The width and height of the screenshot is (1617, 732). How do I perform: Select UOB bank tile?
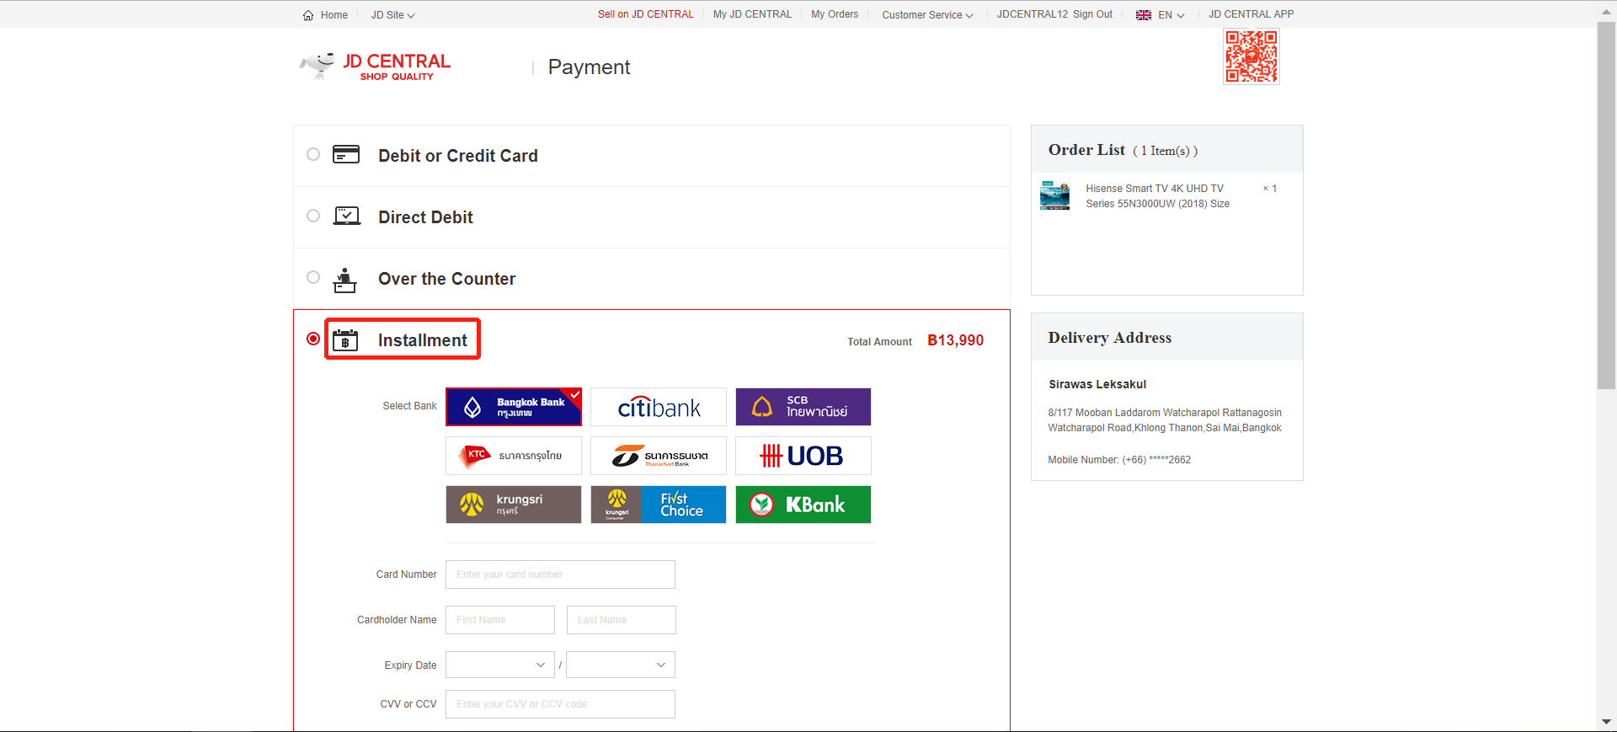pos(803,456)
